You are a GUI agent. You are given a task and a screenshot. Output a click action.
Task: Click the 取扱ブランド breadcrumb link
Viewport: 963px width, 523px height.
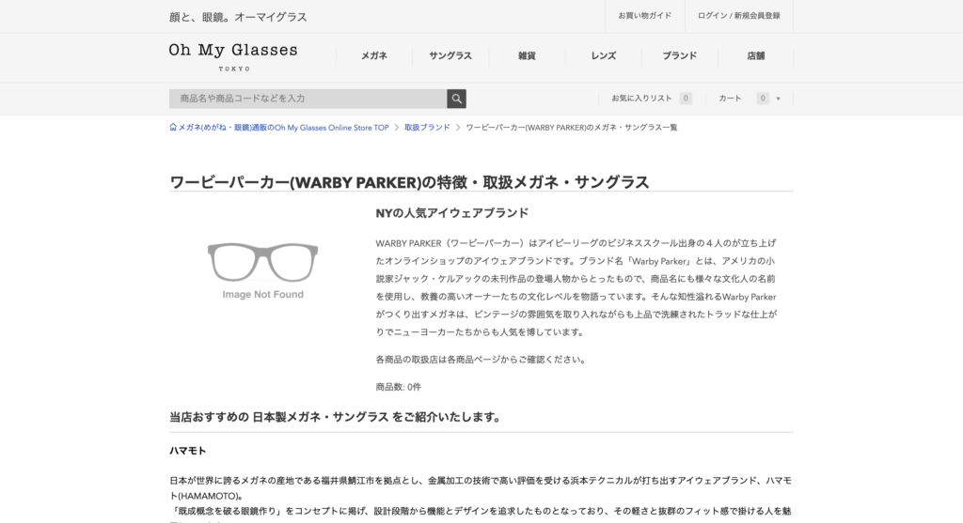(427, 128)
